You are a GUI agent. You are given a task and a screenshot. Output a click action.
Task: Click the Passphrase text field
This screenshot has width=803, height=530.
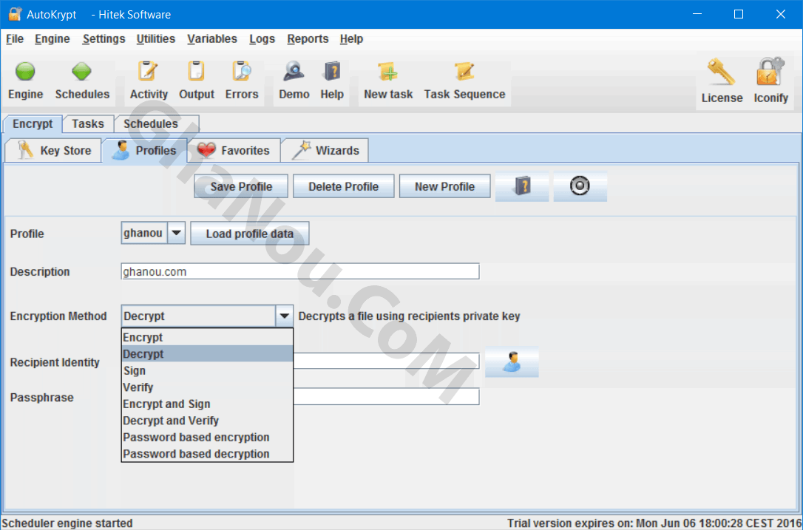coord(387,397)
